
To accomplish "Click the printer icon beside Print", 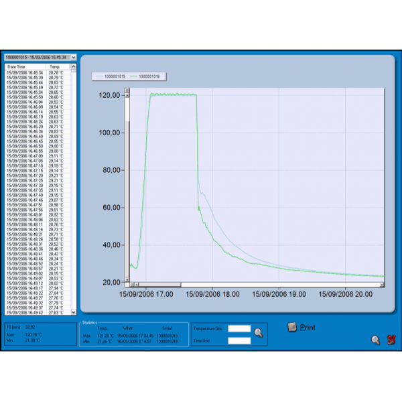I will (291, 327).
